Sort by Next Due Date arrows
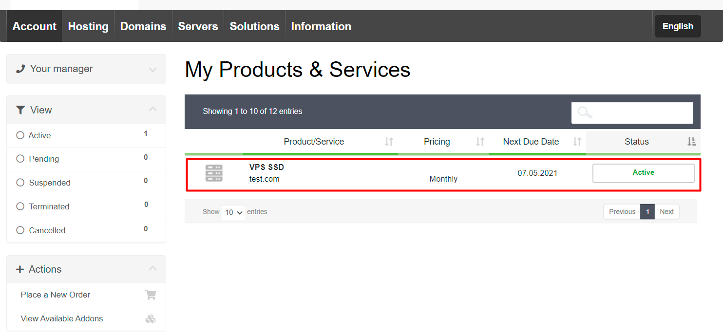Viewport: 723px width, 335px height. pyautogui.click(x=577, y=142)
